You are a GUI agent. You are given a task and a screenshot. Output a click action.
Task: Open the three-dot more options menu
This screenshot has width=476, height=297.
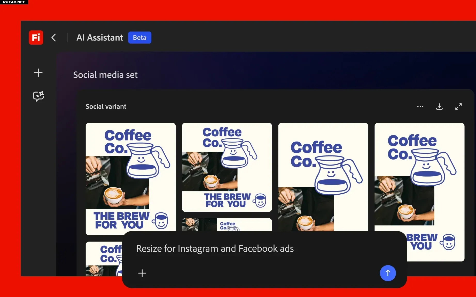[x=420, y=106]
